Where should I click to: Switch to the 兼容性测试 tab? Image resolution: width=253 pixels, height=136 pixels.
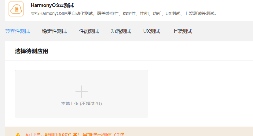click(x=17, y=31)
